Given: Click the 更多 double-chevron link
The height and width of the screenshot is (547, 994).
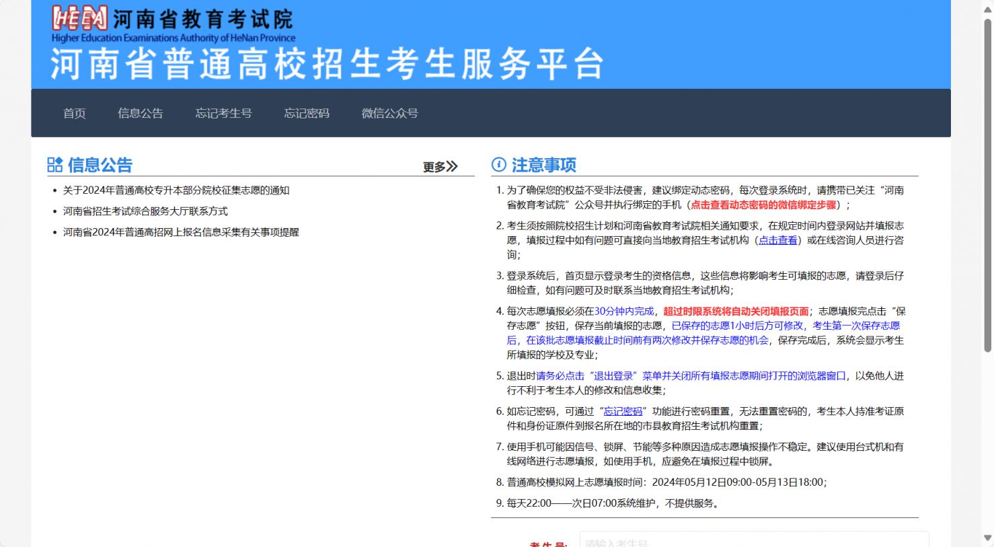Looking at the screenshot, I should pyautogui.click(x=440, y=167).
